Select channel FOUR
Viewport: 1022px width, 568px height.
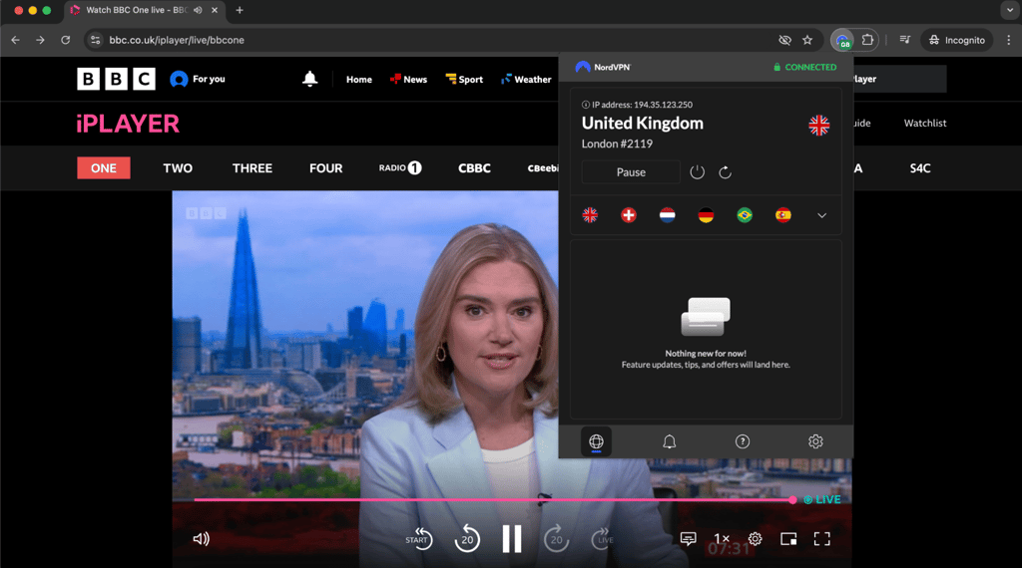tap(326, 167)
